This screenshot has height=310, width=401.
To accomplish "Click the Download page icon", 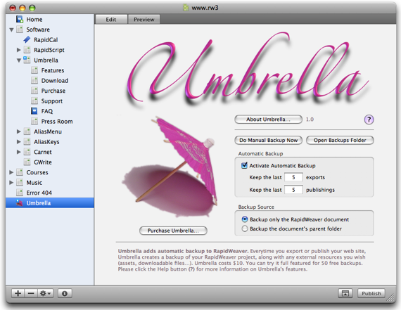I will click(x=34, y=81).
